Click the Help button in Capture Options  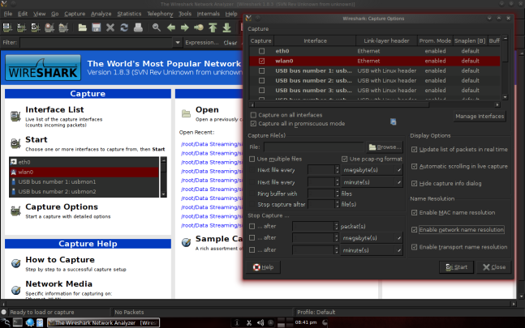263,267
